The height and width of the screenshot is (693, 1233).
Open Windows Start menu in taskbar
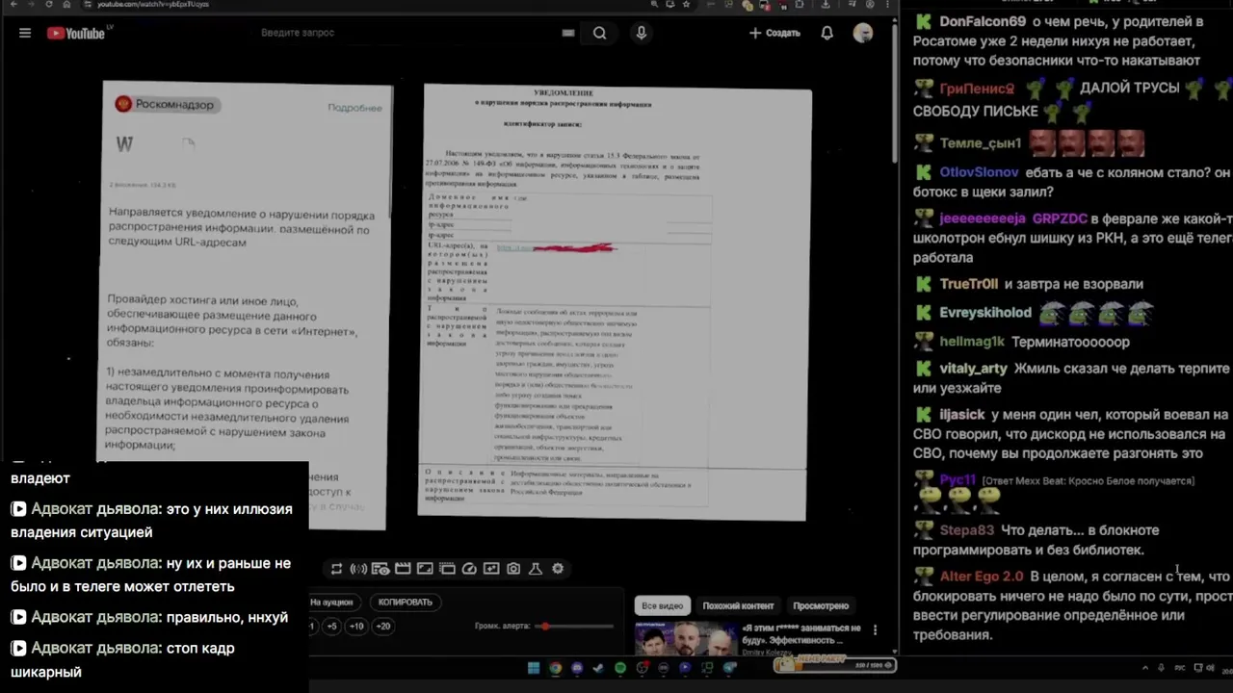534,668
